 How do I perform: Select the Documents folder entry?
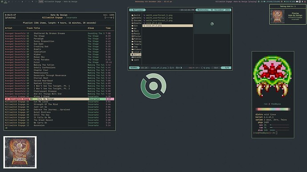pyautogui.click(x=136, y=20)
